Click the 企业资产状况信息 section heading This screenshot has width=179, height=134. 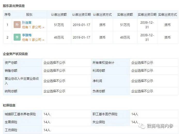(15, 54)
